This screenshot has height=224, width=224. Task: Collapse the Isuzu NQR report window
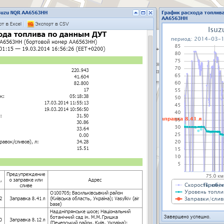click(x=136, y=13)
